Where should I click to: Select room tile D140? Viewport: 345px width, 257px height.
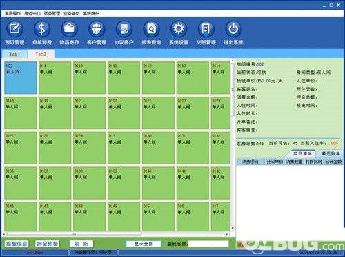pos(158,183)
